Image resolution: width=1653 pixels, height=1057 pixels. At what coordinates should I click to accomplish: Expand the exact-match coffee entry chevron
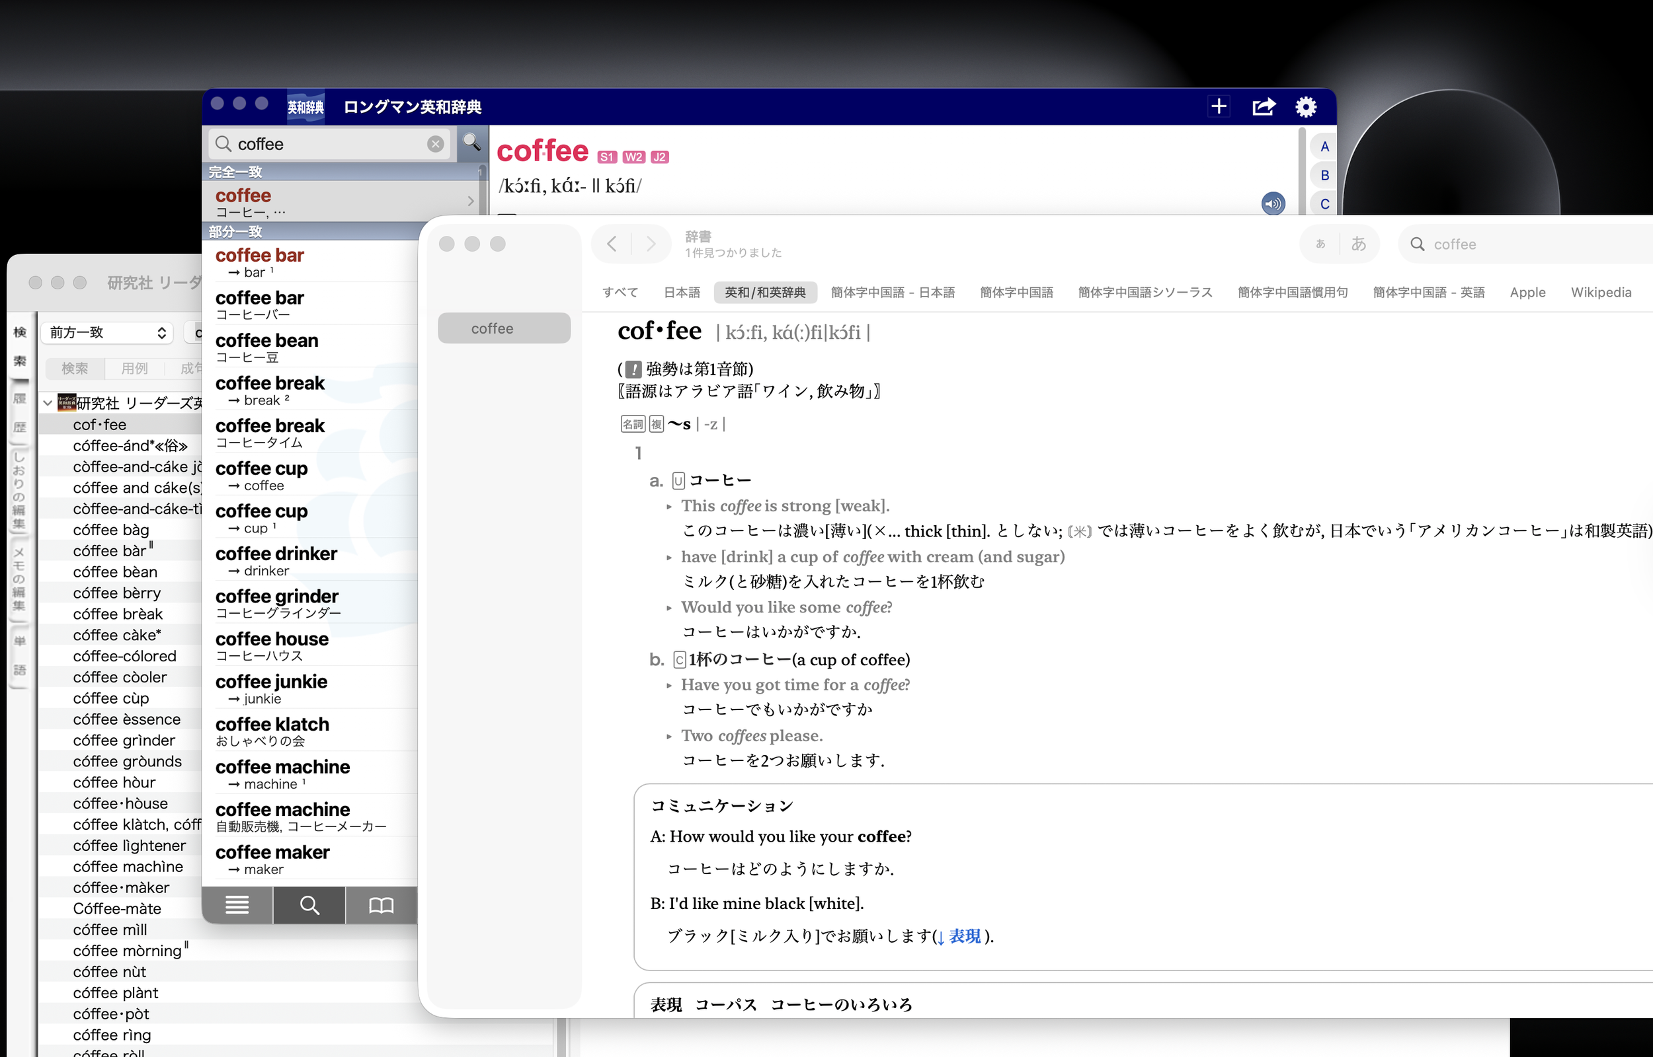pyautogui.click(x=470, y=201)
